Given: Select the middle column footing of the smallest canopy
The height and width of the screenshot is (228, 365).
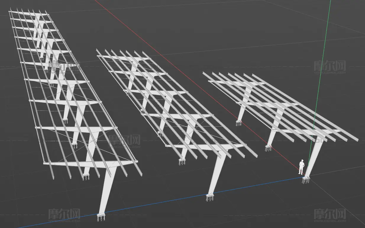Looking at the screenshot, I should 268,148.
